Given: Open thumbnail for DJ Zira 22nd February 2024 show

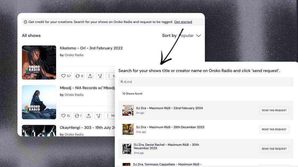Looking at the screenshot, I should pos(128,110).
